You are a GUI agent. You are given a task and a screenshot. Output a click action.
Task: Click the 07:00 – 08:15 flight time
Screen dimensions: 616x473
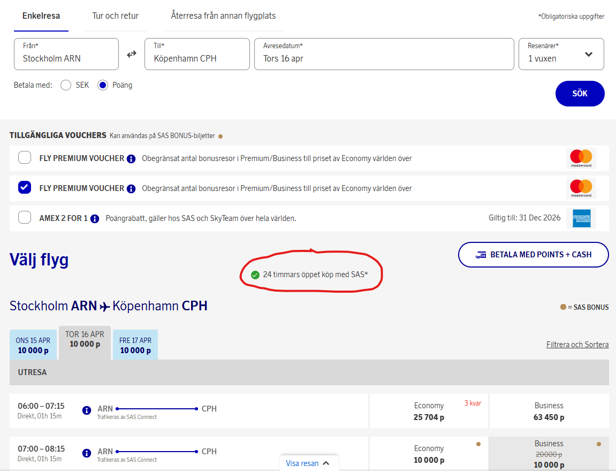click(41, 448)
